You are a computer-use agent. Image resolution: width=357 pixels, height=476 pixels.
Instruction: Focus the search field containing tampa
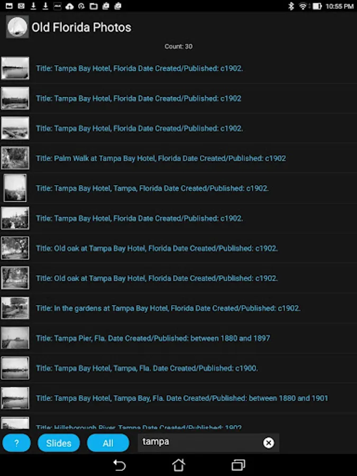[208, 442]
